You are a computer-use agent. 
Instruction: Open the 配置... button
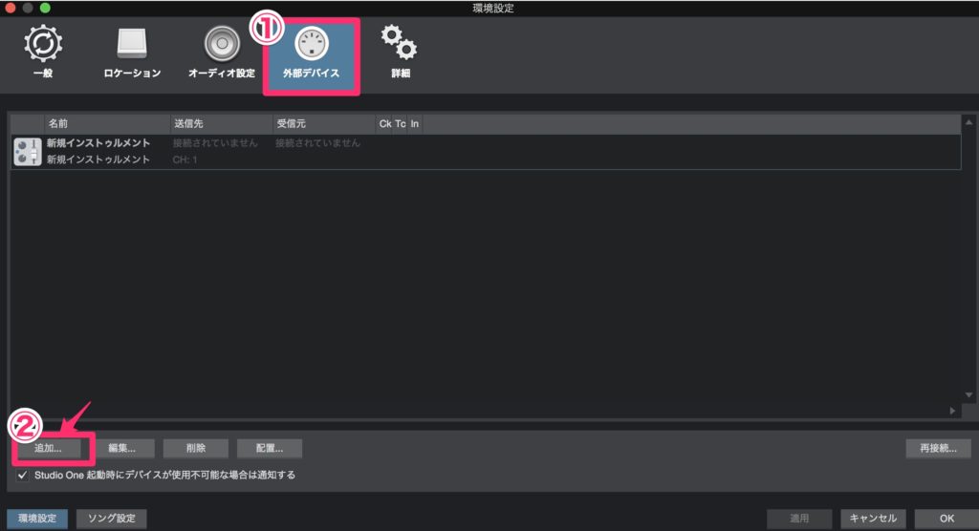[271, 448]
